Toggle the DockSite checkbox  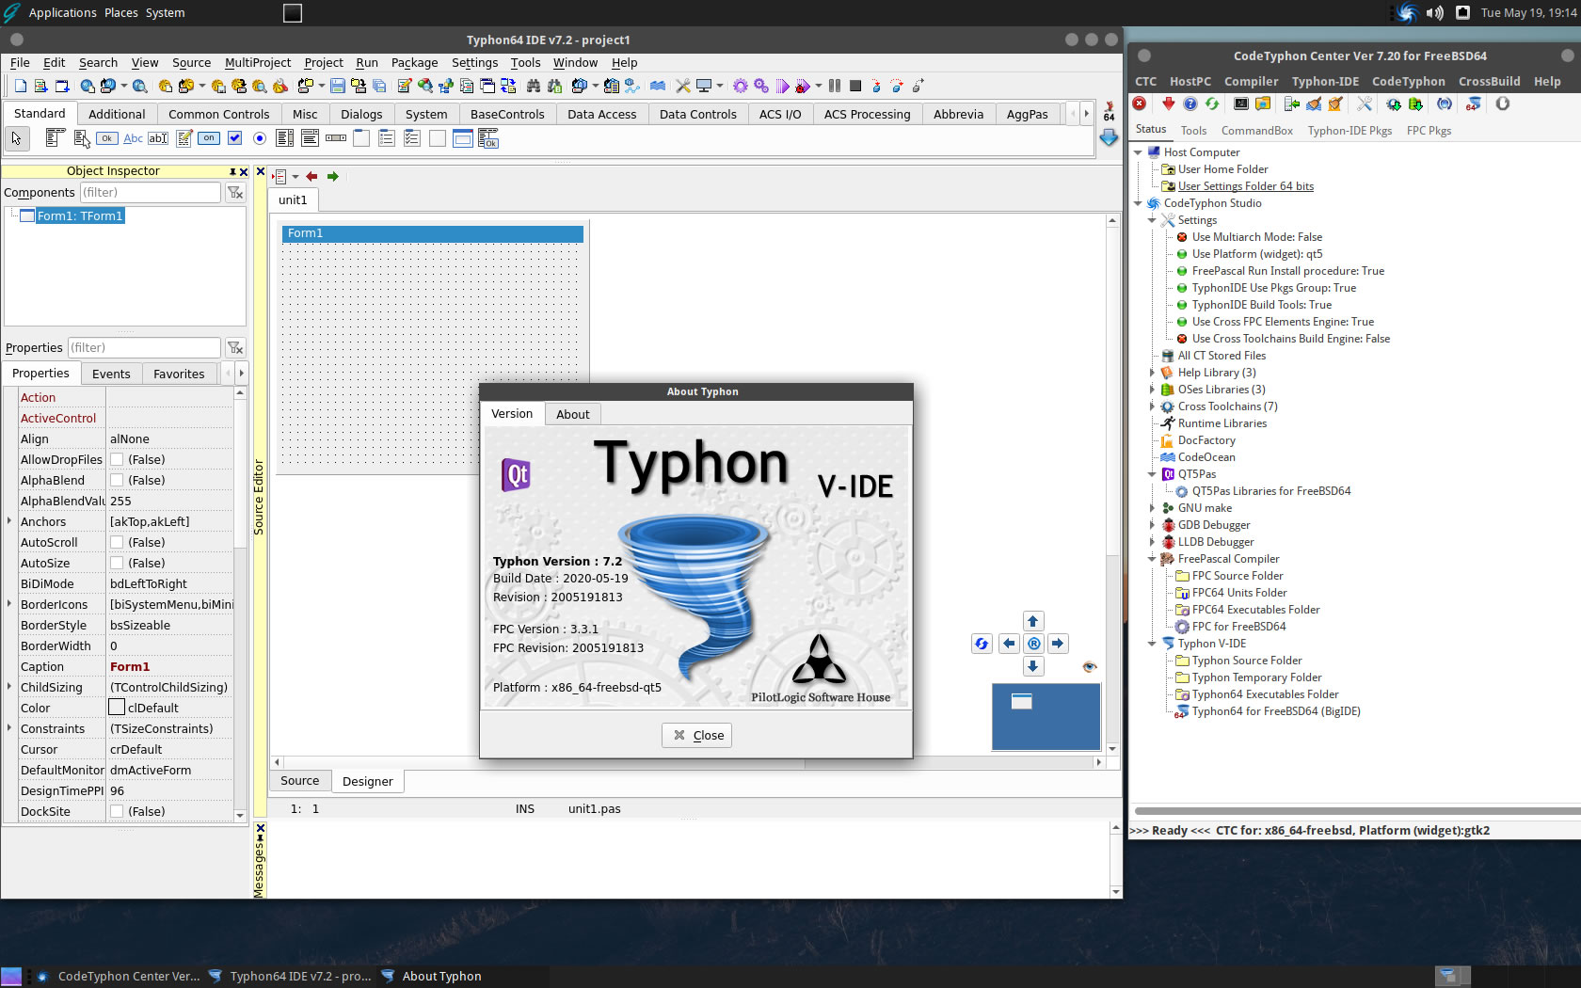click(x=117, y=811)
